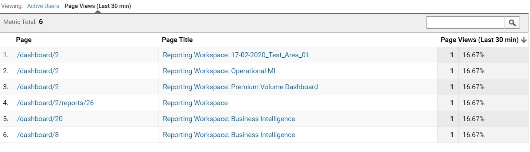Screen dimensions: 530x152
Task: Click Business Intelligence title in row 6
Action: pyautogui.click(x=229, y=135)
